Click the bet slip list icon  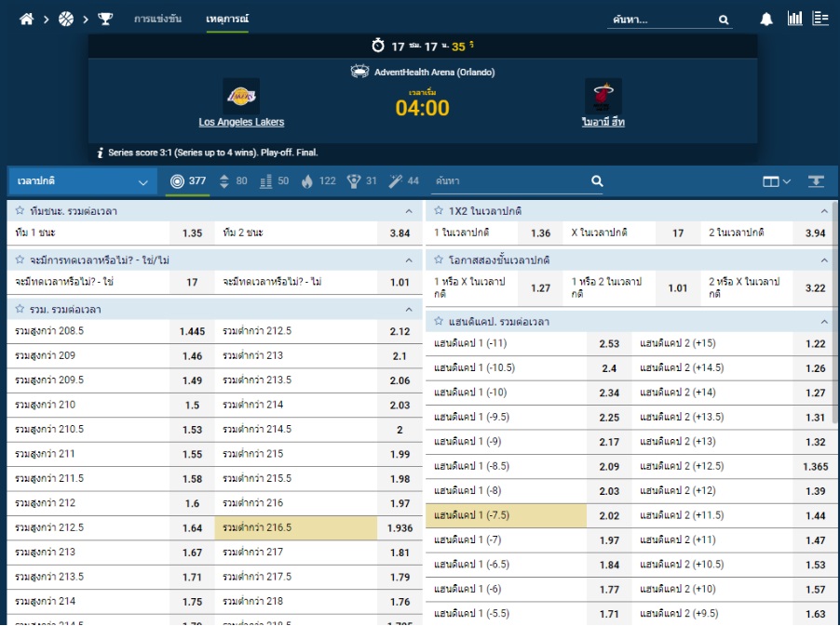[820, 19]
